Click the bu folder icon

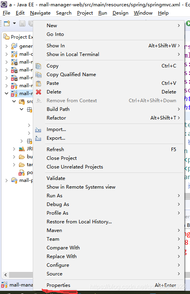22,157
